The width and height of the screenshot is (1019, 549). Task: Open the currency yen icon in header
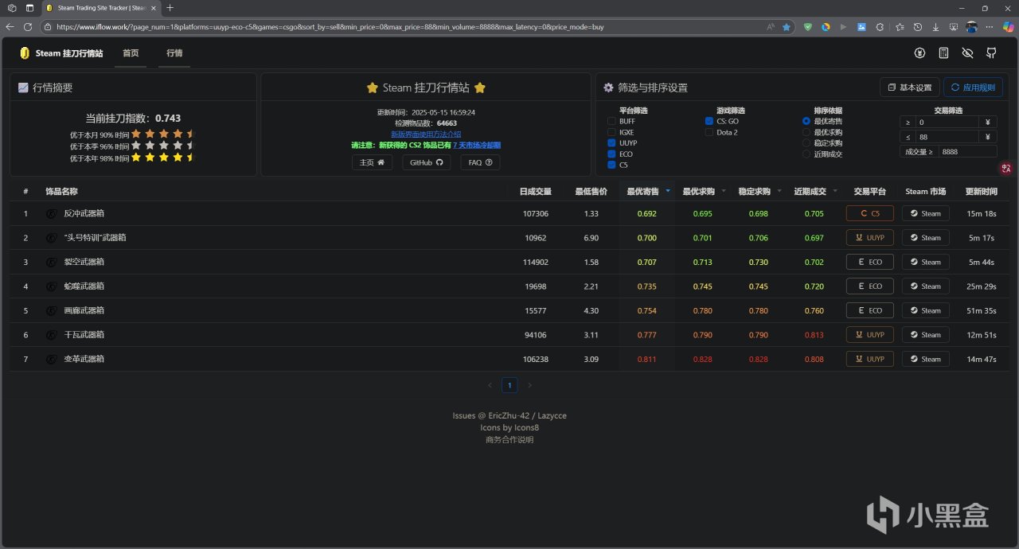[920, 53]
